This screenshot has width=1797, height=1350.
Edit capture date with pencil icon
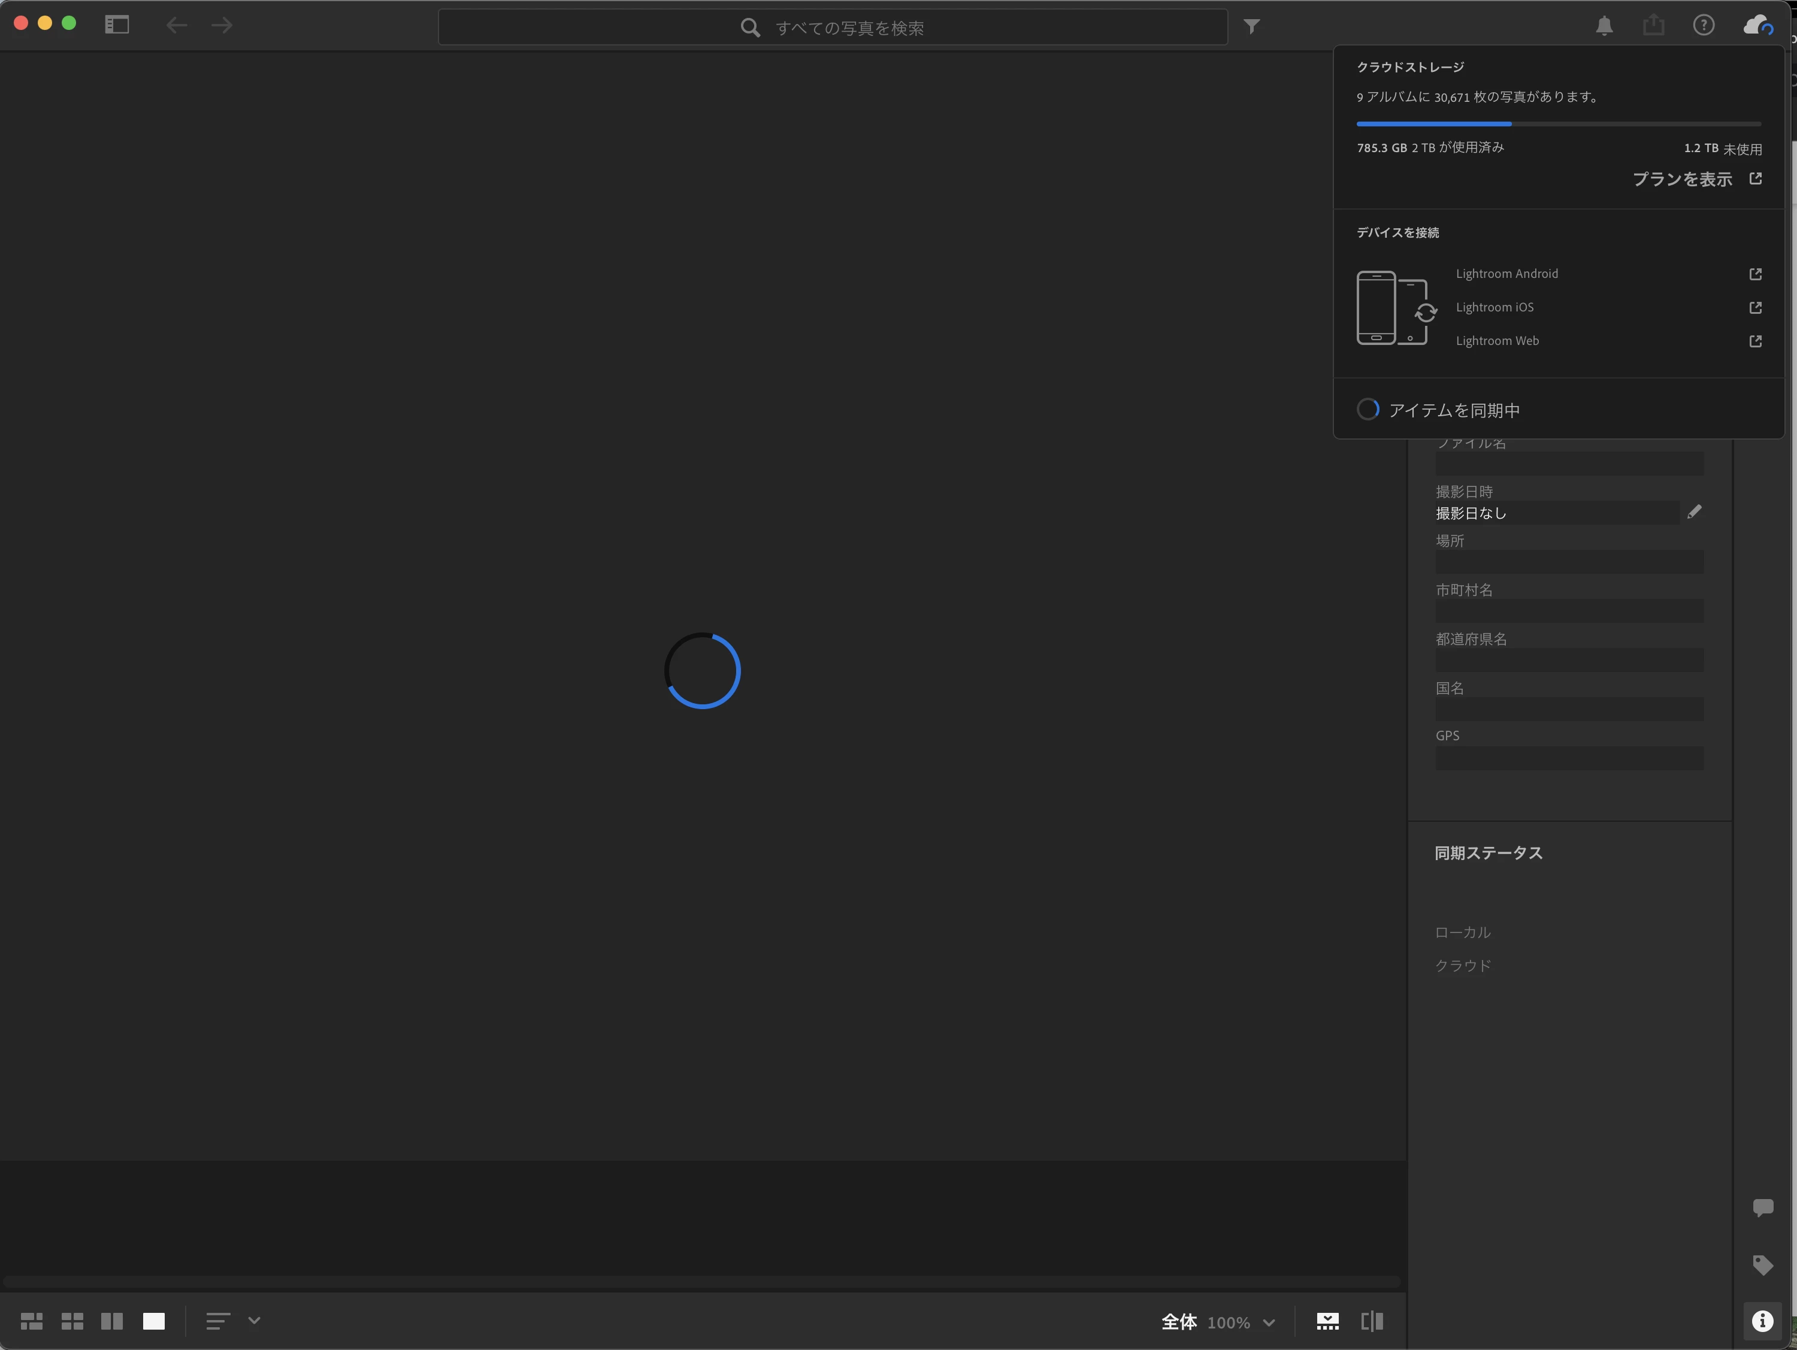(x=1694, y=511)
